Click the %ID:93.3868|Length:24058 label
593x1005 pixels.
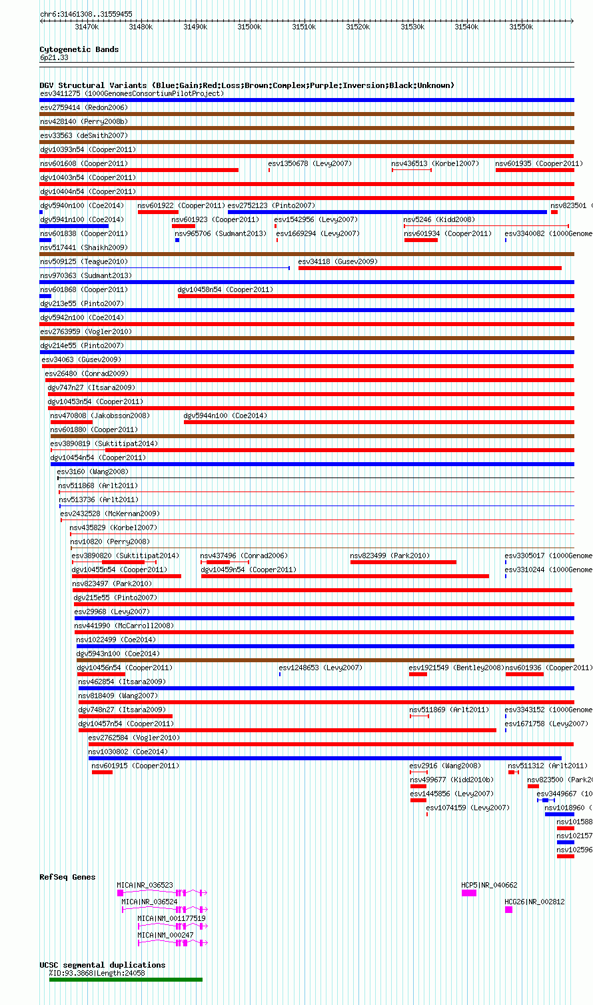[97, 973]
